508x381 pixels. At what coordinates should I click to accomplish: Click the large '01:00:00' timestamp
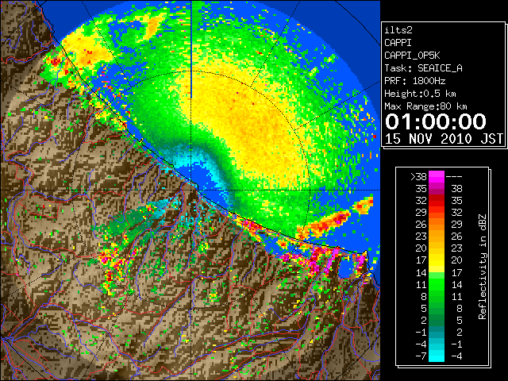tap(436, 121)
